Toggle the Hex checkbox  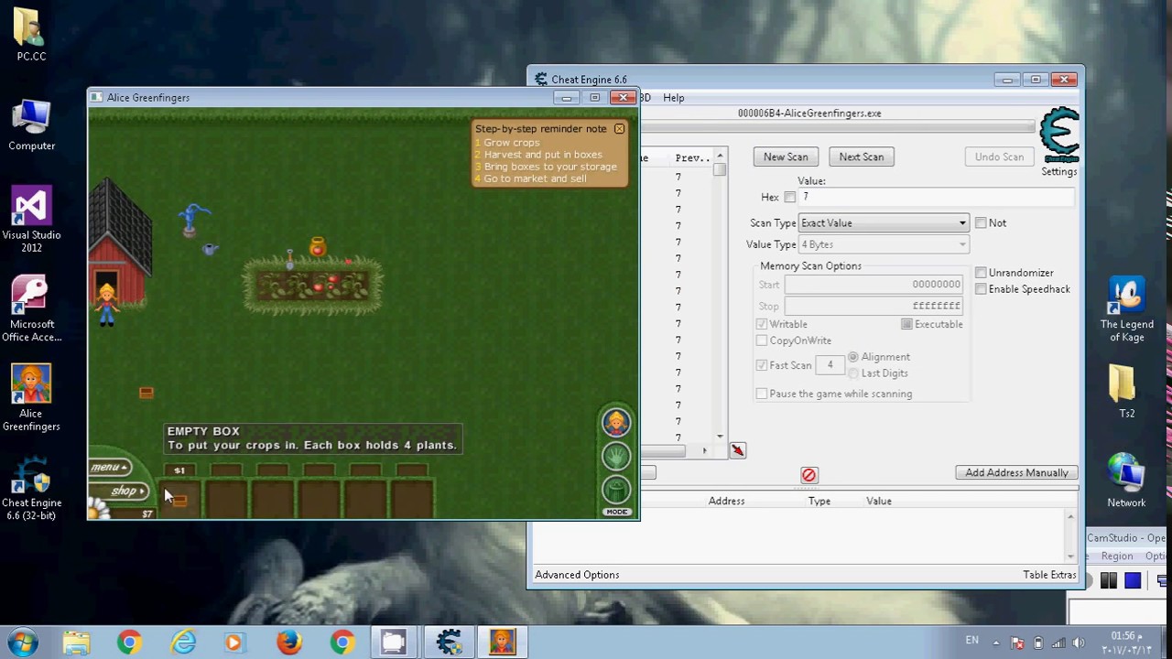(789, 198)
